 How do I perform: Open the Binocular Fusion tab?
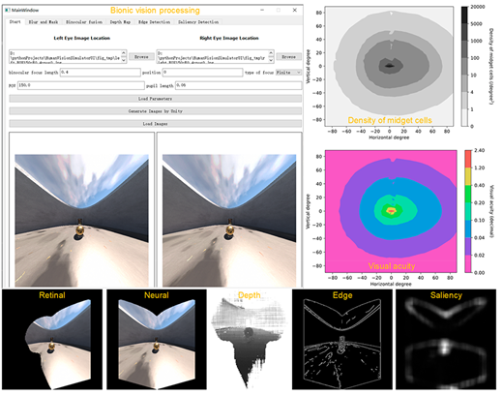pyautogui.click(x=84, y=22)
